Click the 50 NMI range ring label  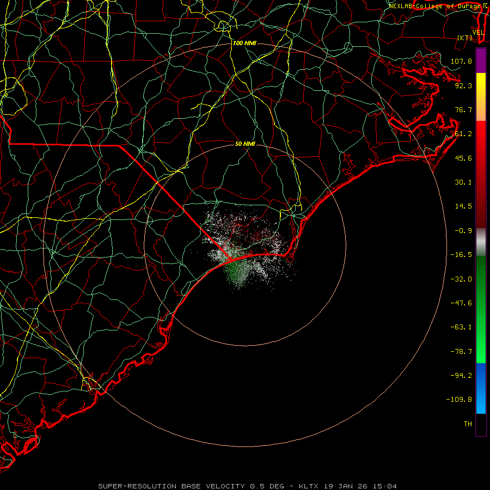pos(246,144)
